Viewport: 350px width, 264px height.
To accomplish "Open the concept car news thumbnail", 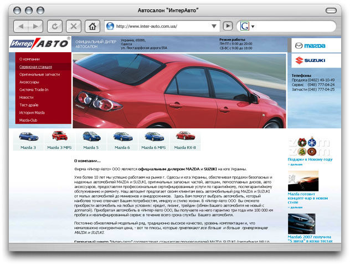I will point(303,181).
